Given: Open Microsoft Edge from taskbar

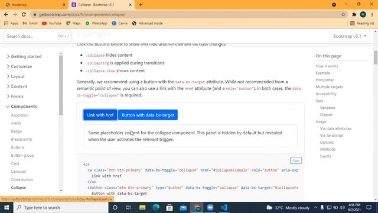Looking at the screenshot, I should coord(156,208).
